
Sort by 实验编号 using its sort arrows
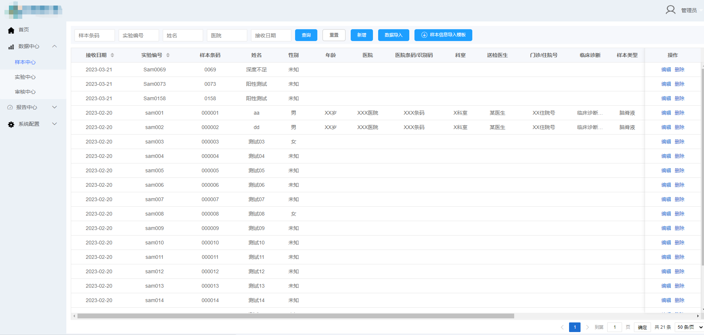click(168, 55)
